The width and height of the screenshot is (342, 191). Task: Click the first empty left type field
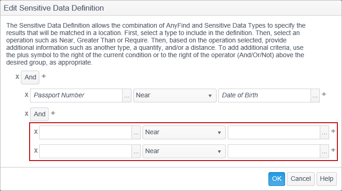86,132
